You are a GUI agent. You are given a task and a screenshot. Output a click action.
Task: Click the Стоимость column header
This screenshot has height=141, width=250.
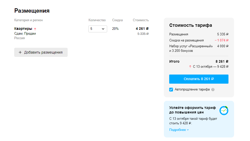pos(141,20)
